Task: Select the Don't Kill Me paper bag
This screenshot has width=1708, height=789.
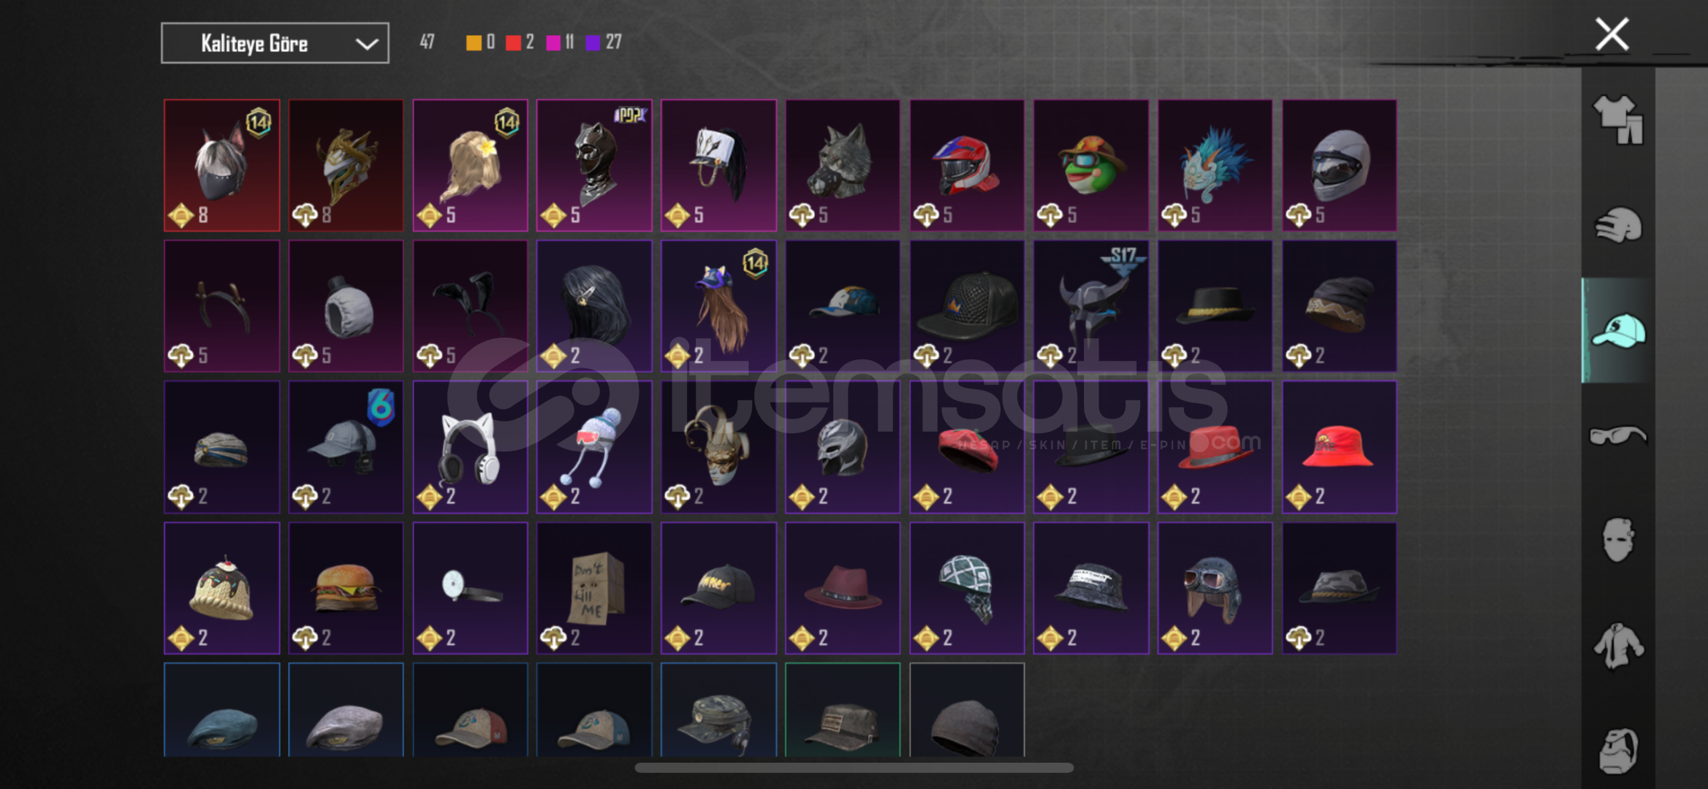Action: point(594,588)
